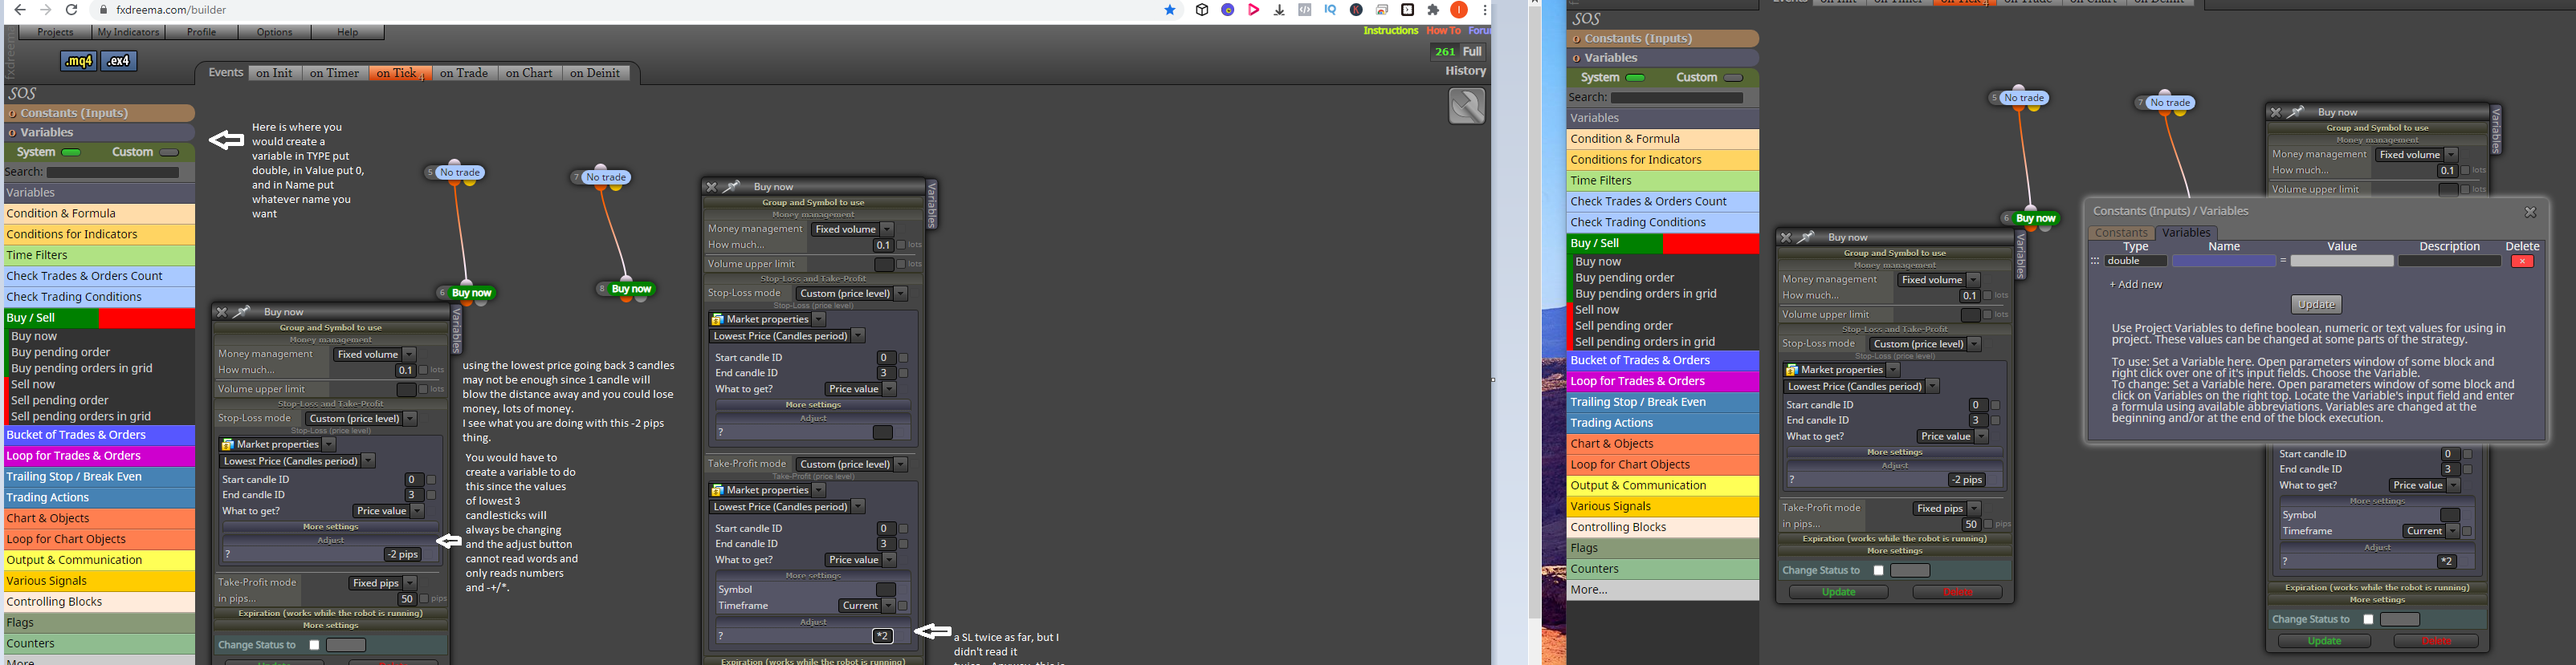2576x665 pixels.
Task: Toggle System switch in window with Variables dialog
Action: [1636, 78]
